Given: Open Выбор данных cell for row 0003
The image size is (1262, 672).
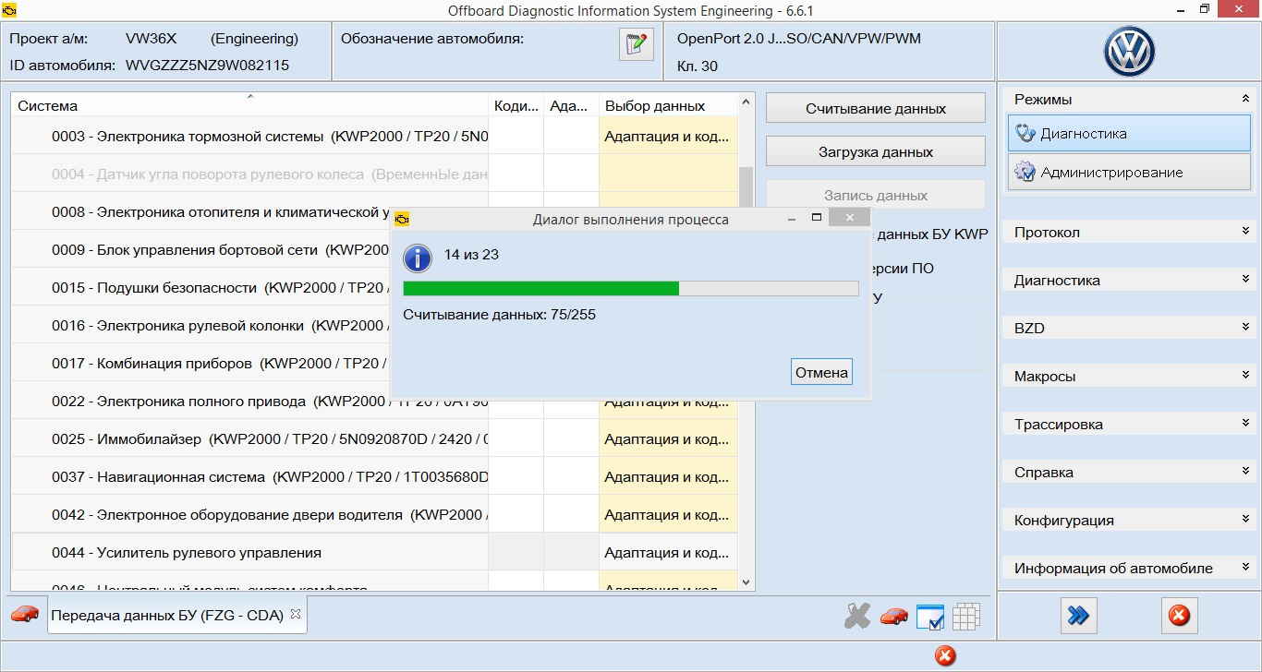Looking at the screenshot, I should [668, 136].
